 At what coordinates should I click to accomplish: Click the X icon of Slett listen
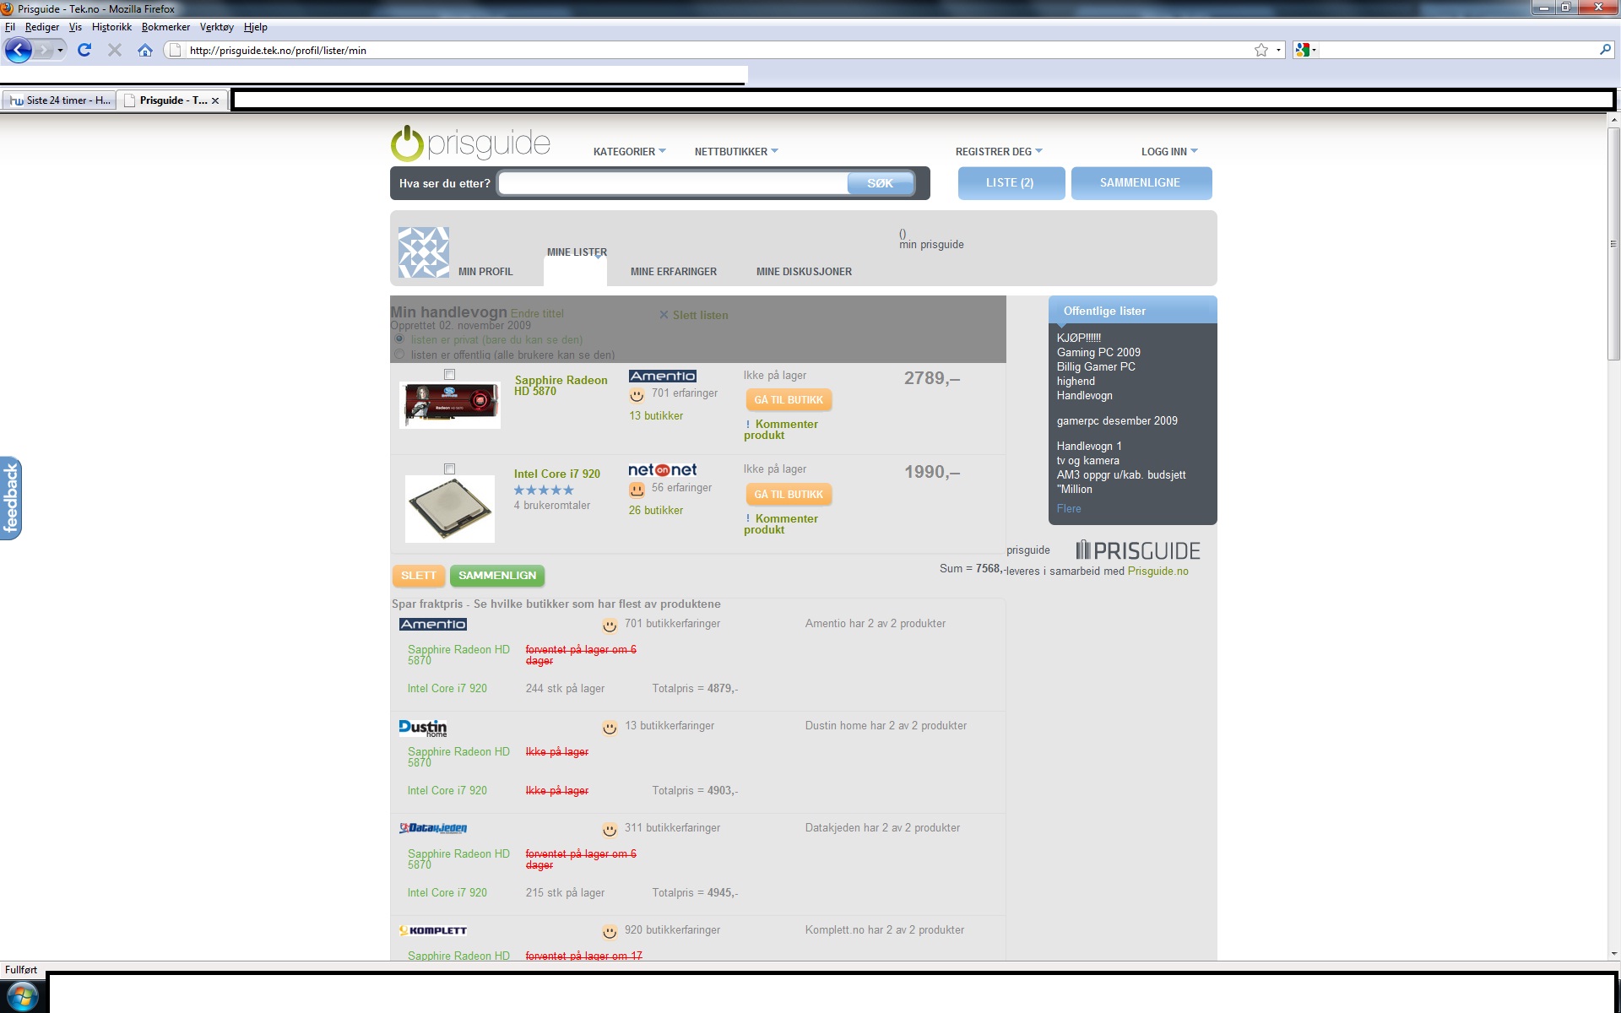(x=664, y=315)
